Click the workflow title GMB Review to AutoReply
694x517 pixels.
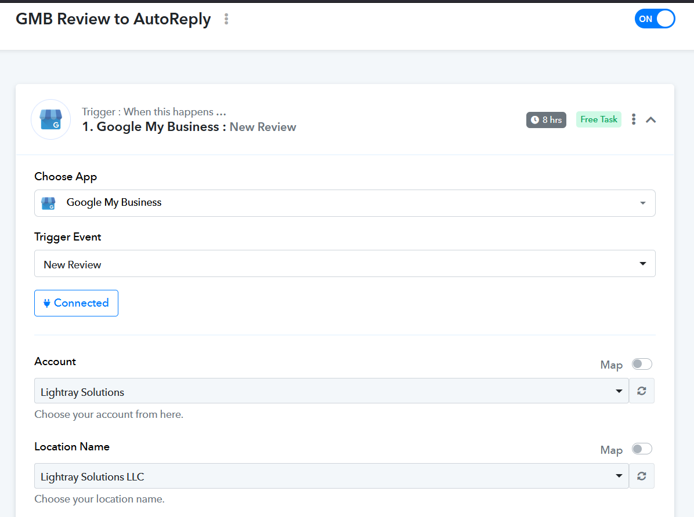(113, 19)
